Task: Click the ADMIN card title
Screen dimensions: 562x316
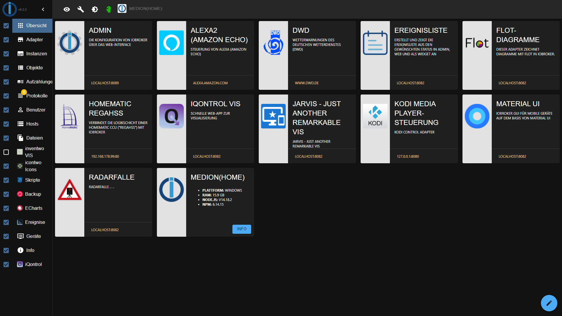Action: [100, 30]
